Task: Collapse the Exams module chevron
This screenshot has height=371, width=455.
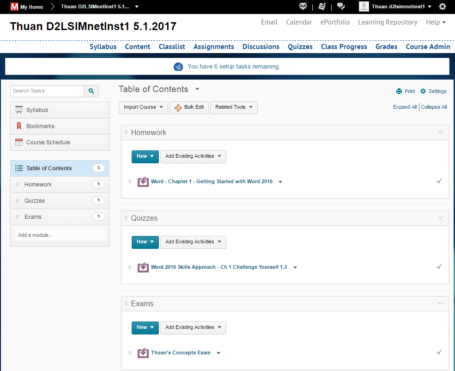Action: [x=440, y=303]
